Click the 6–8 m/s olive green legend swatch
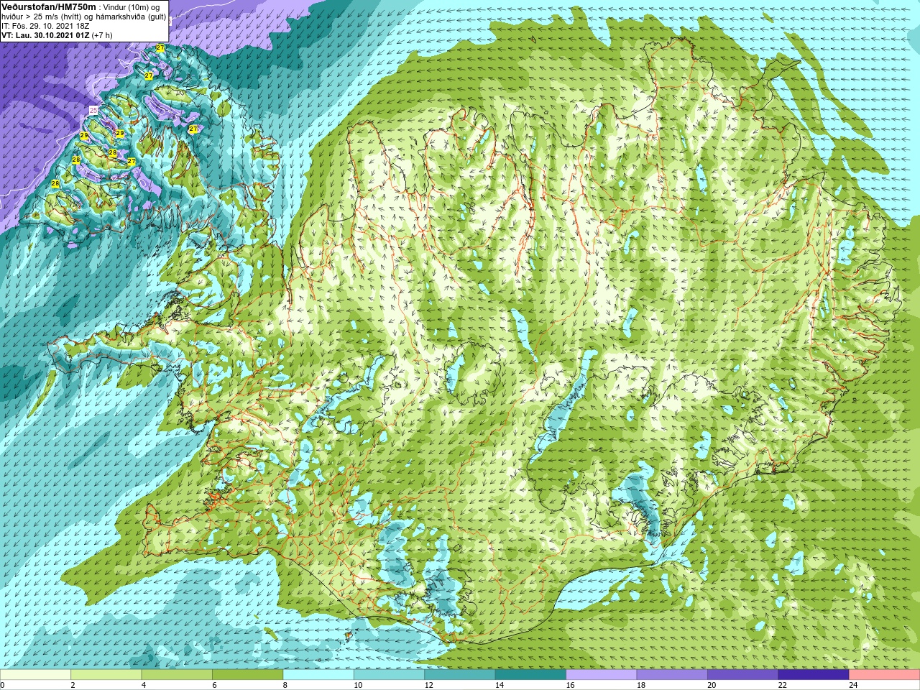Image resolution: width=920 pixels, height=690 pixels. click(247, 675)
